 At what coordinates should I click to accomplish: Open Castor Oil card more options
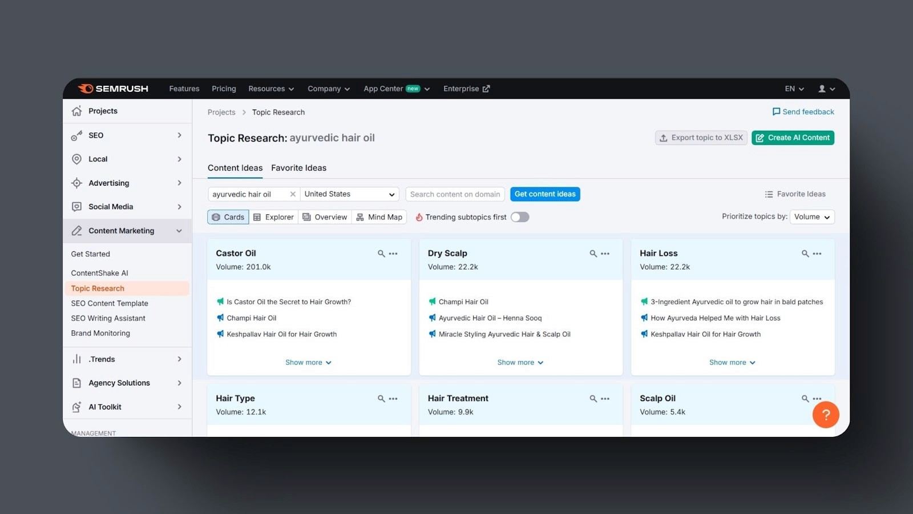tap(393, 254)
